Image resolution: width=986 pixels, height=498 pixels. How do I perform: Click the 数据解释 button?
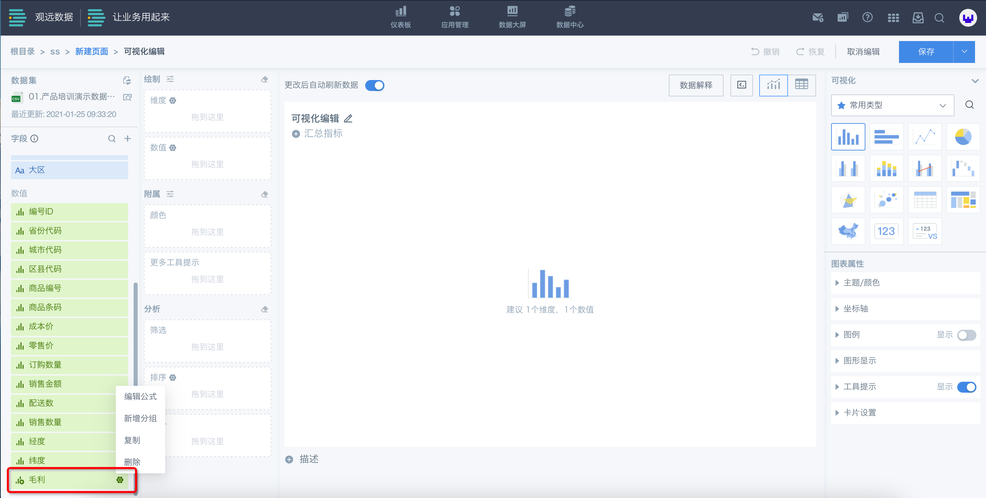tap(695, 85)
